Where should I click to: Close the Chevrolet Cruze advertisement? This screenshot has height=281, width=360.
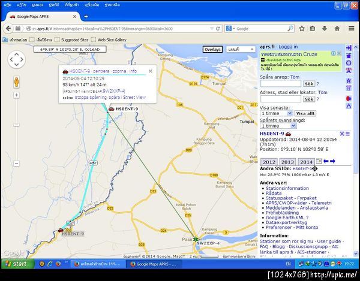pos(339,53)
